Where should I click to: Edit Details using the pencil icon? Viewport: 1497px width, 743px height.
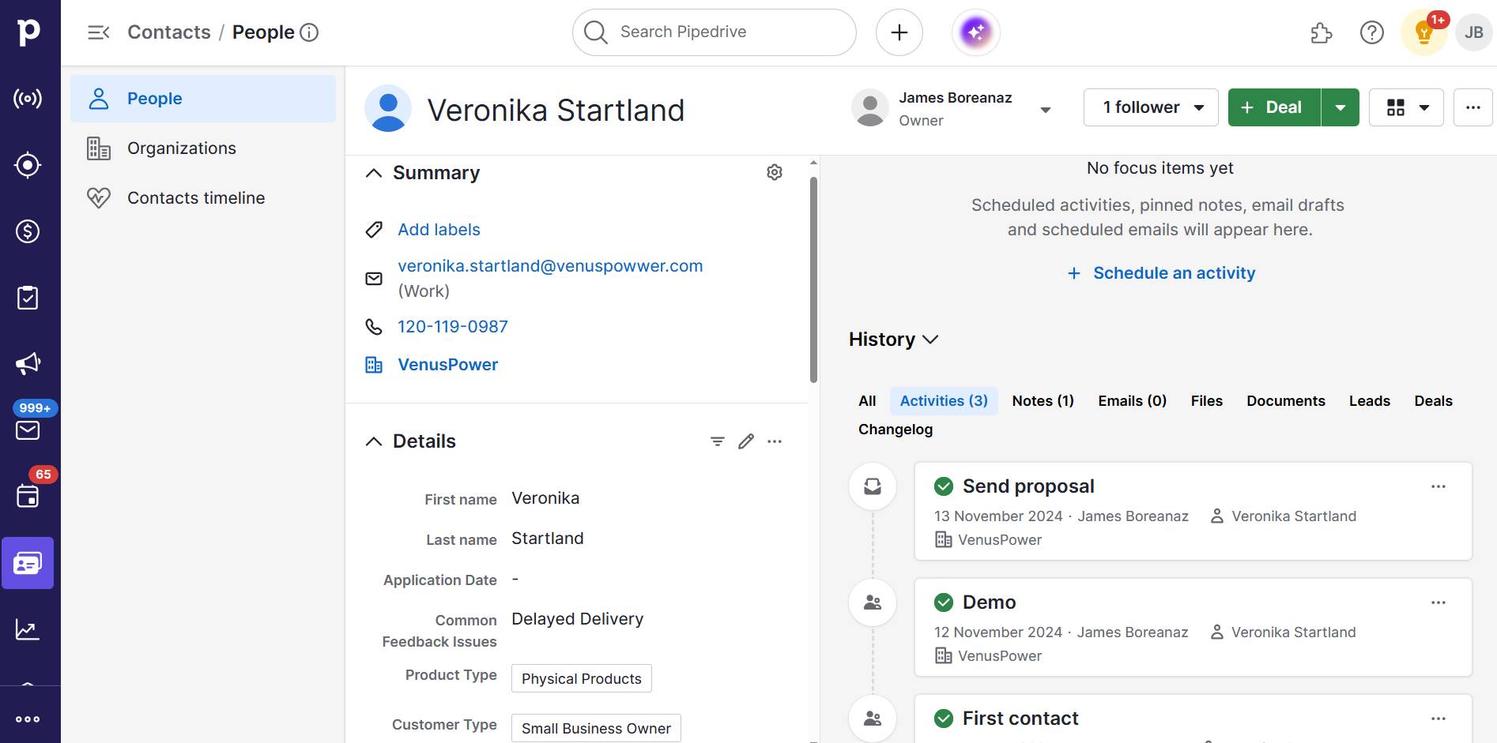point(745,441)
